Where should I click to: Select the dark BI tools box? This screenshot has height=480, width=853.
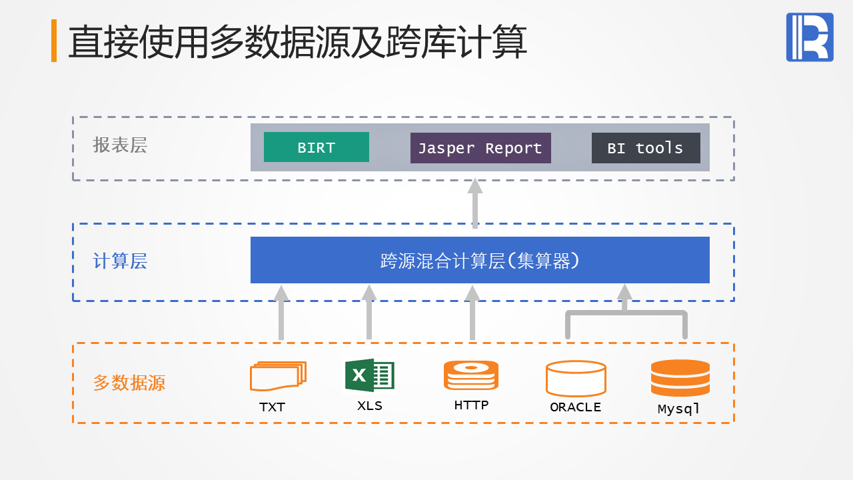coord(646,148)
